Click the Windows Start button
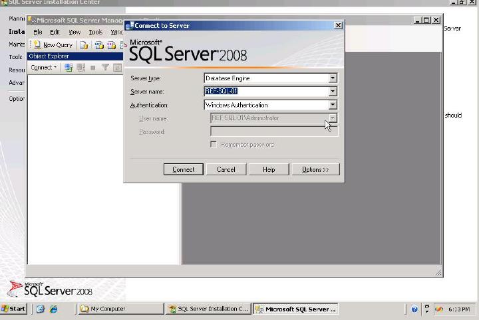 [14, 309]
